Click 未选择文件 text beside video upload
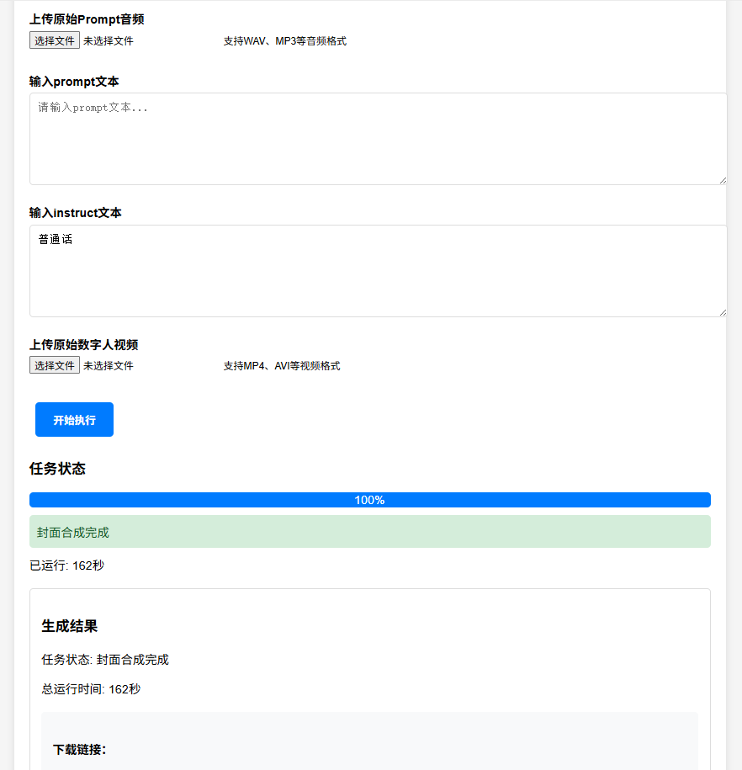Viewport: 742px width, 770px height. [108, 365]
